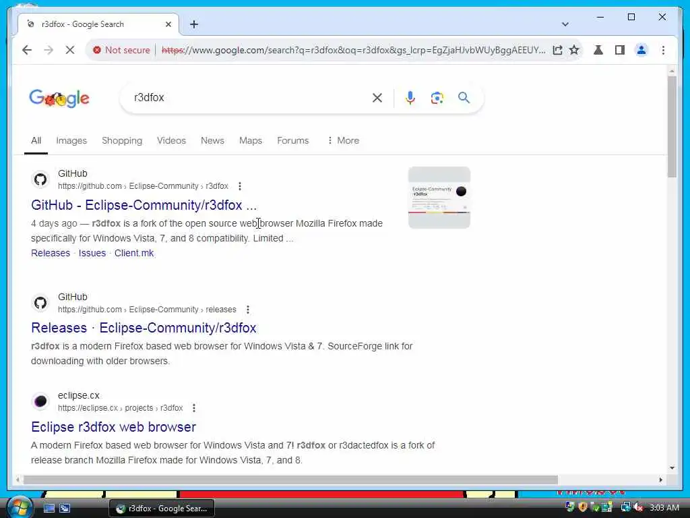
Task: Click the share page icon in address bar
Action: click(557, 50)
